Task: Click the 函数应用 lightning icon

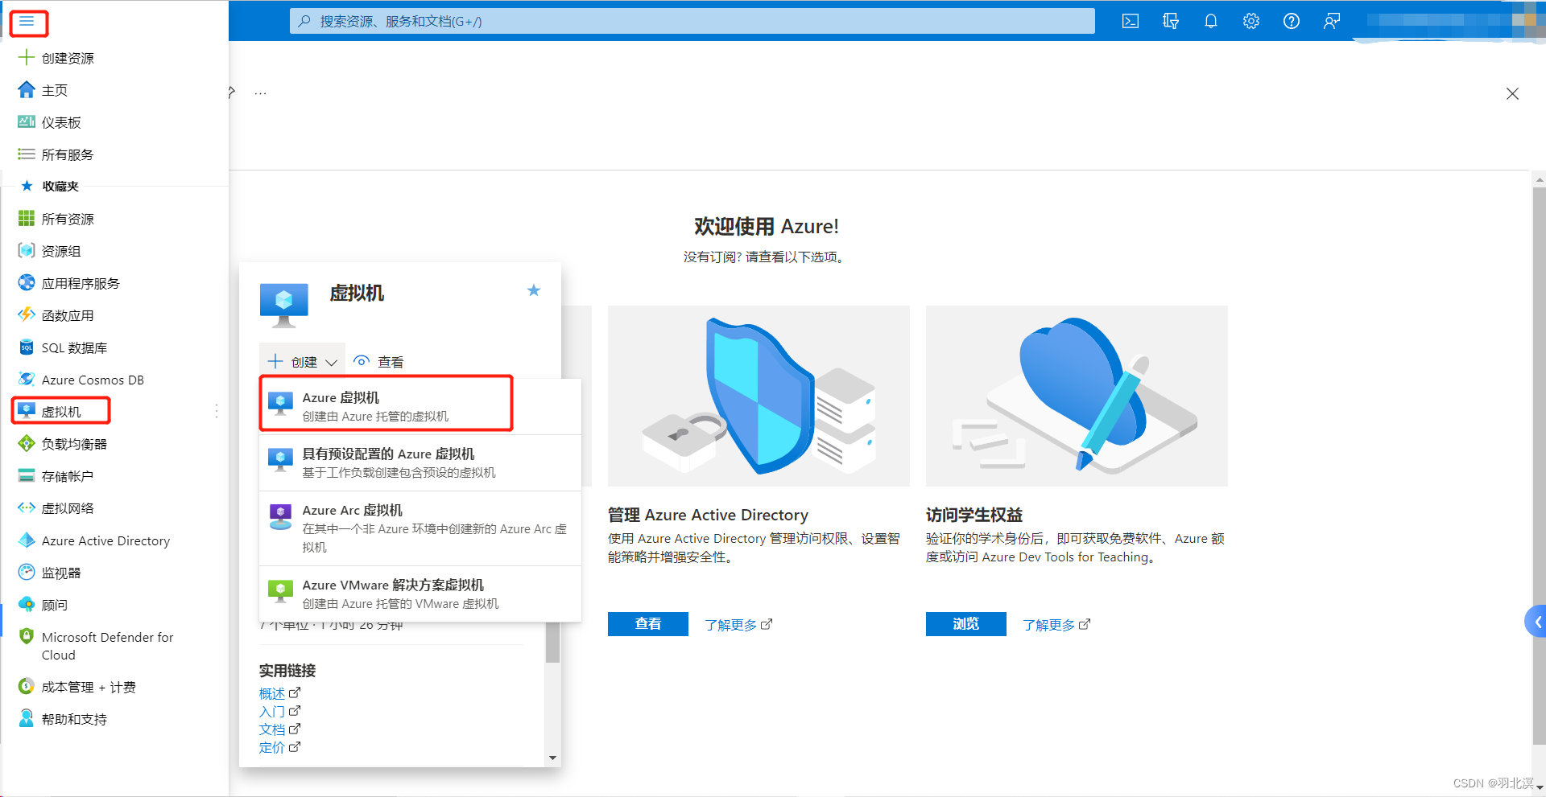Action: 27,314
